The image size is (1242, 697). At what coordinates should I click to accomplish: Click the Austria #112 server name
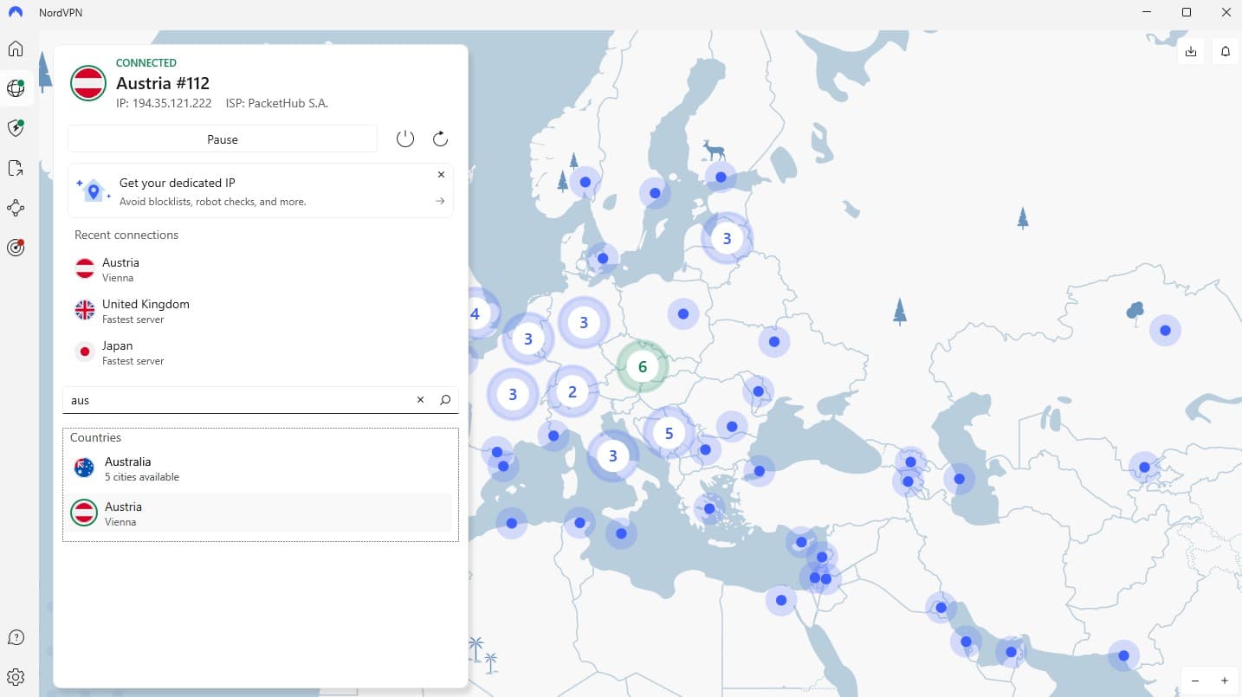tap(163, 83)
